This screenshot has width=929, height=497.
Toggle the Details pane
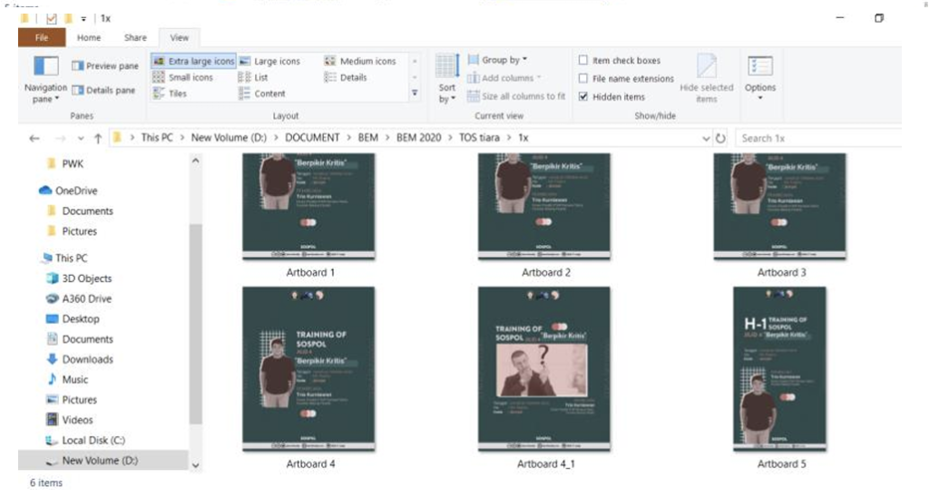pos(104,91)
